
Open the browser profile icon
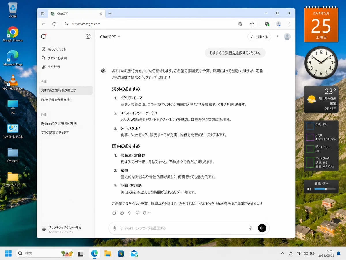[278, 24]
